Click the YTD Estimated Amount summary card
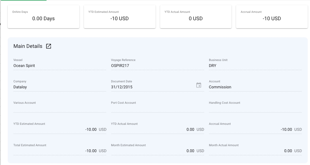Screen dimensions: 310x165 pyautogui.click(x=120, y=17)
